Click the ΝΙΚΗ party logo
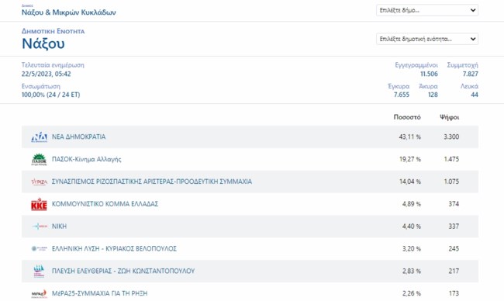The height and width of the screenshot is (301, 504). [40, 227]
